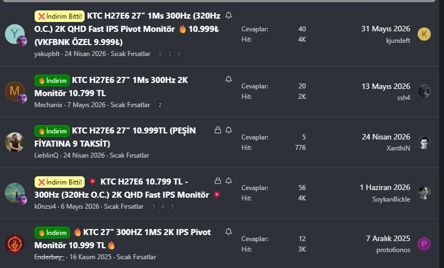Go to page 4 of yakupblt's thread
Image resolution: width=444 pixels, height=268 pixels.
[x=179, y=54]
